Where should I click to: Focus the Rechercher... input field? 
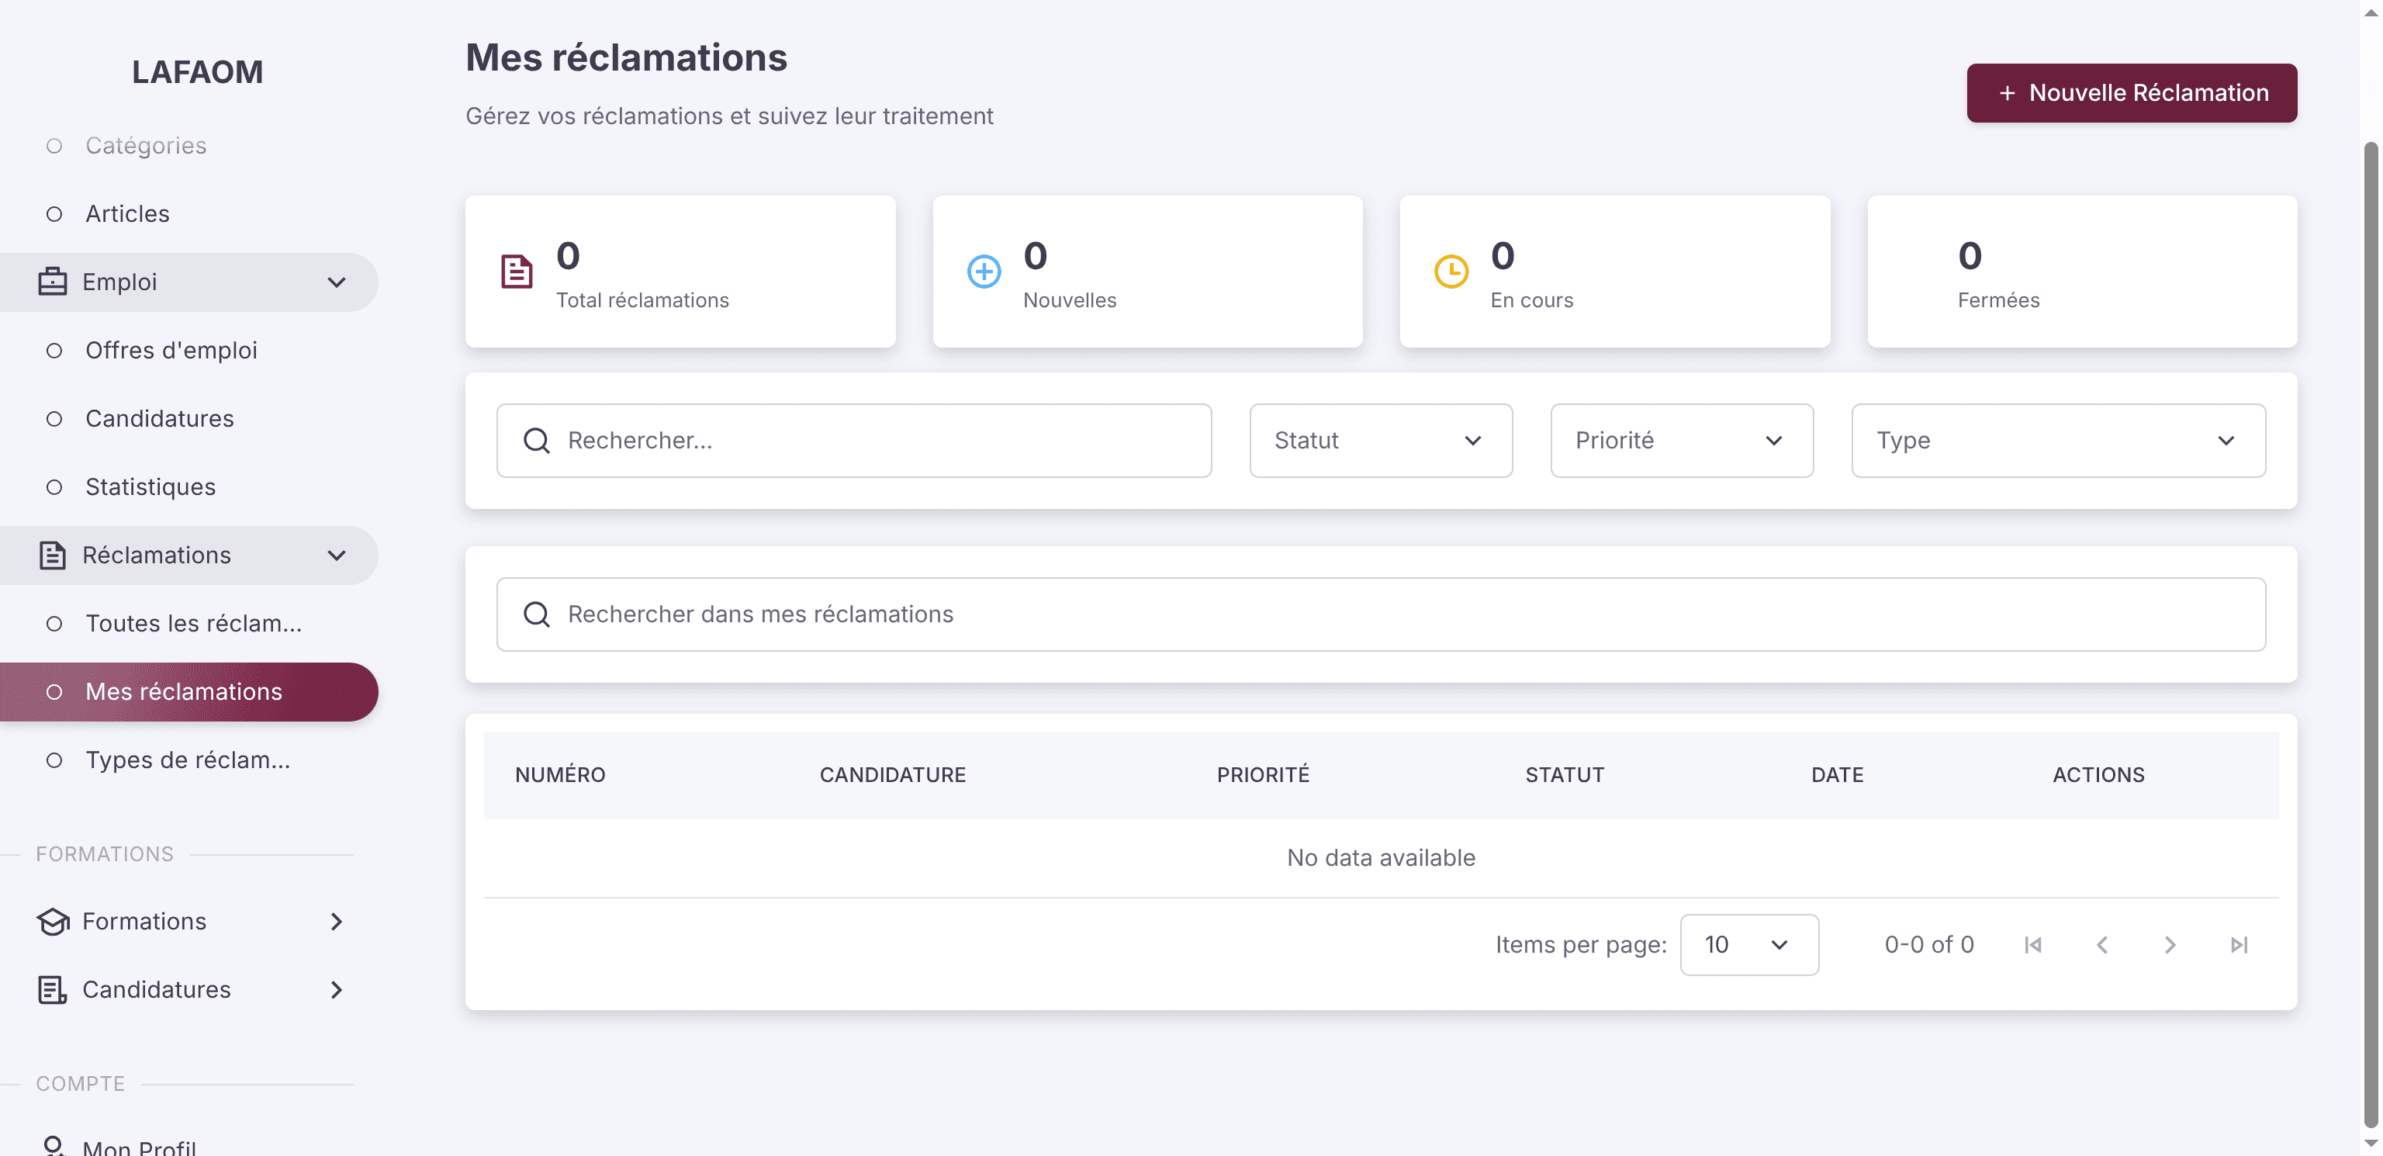(x=853, y=441)
